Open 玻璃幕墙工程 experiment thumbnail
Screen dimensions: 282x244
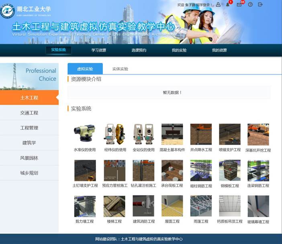pyautogui.click(x=258, y=206)
